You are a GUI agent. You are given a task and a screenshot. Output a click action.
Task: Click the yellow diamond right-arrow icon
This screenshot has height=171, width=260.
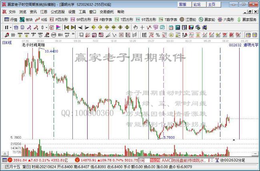click(x=100, y=28)
